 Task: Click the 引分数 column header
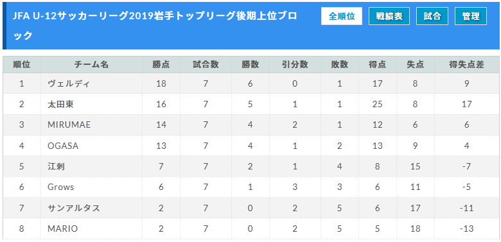click(x=295, y=64)
